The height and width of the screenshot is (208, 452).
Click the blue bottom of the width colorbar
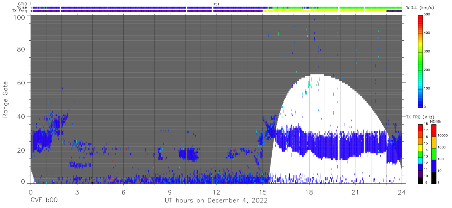coord(421,103)
